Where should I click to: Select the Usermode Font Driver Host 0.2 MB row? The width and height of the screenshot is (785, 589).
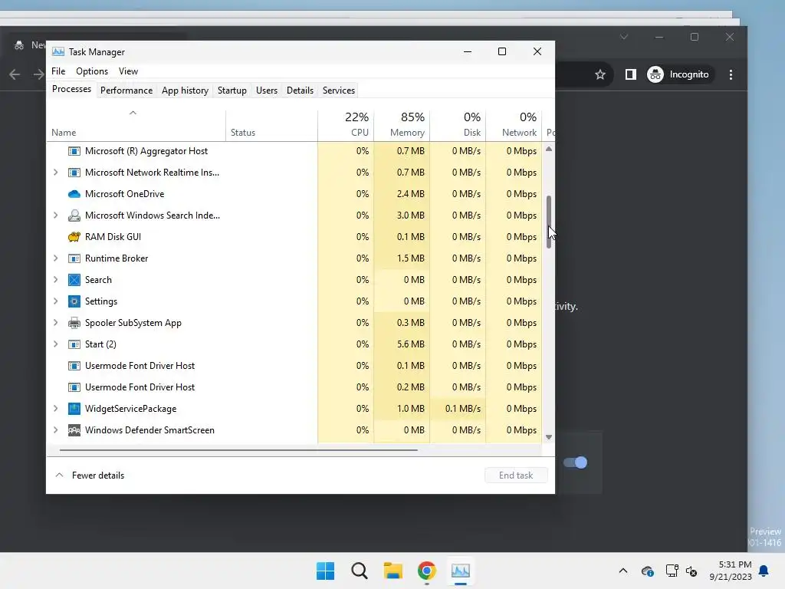[294, 387]
